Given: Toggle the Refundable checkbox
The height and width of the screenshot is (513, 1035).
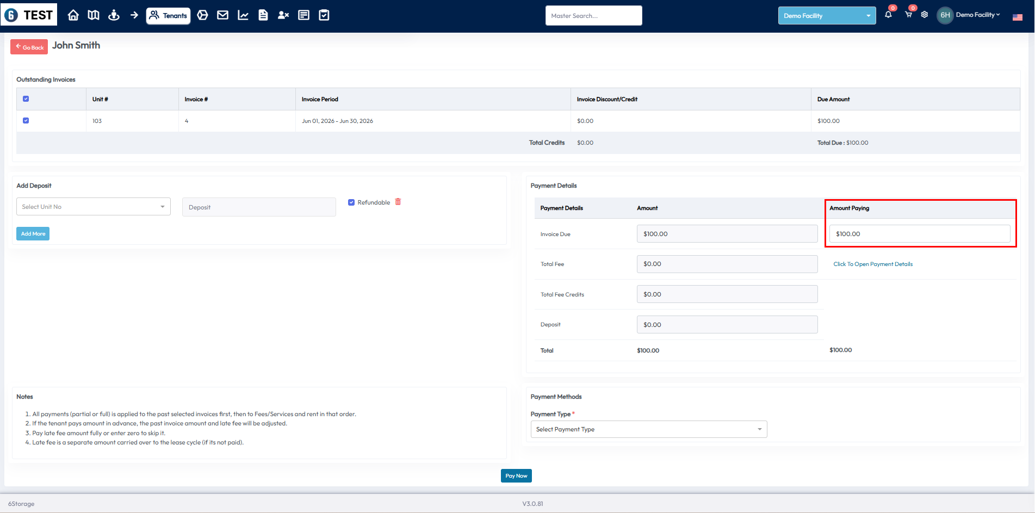Looking at the screenshot, I should point(351,202).
